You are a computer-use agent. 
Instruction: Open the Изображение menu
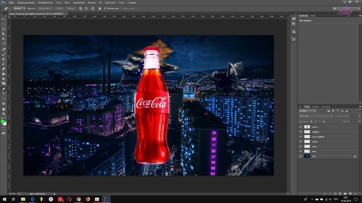(x=45, y=2)
